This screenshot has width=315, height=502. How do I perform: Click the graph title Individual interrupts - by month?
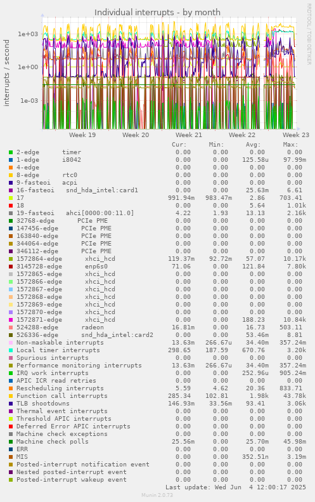click(x=157, y=13)
